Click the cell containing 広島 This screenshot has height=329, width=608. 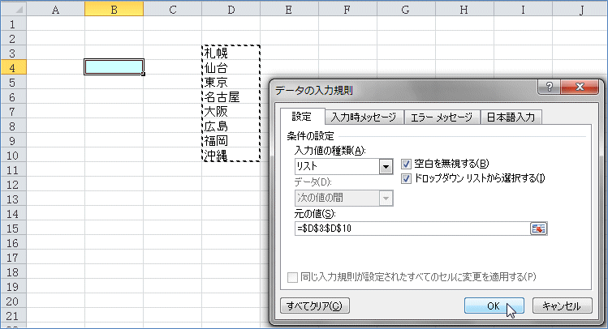pyautogui.click(x=231, y=126)
